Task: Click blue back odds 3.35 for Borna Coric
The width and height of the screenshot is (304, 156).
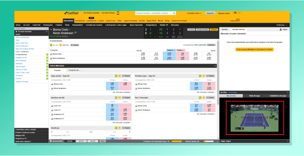Action: (169, 54)
